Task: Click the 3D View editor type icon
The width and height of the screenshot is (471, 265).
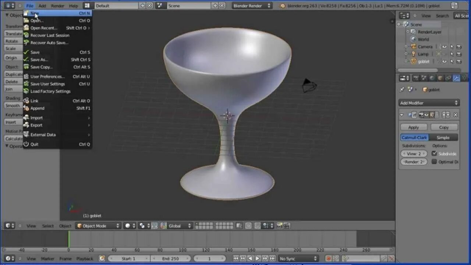Action: click(10, 226)
